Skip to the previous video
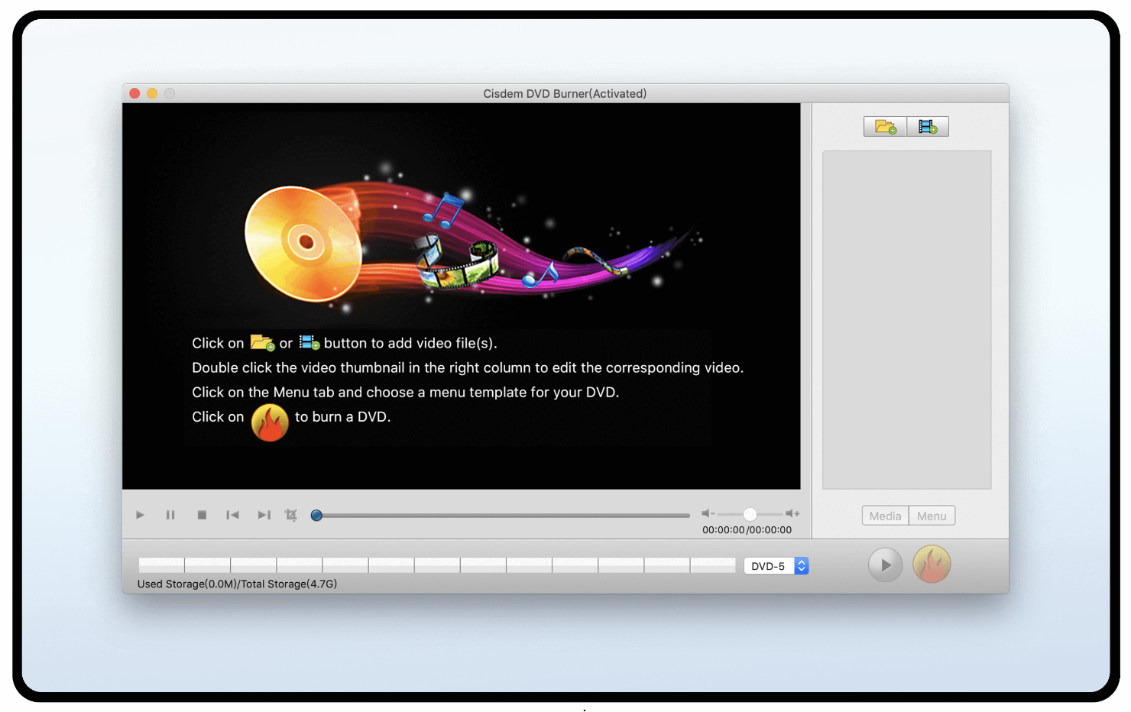The image size is (1131, 712). 232,515
